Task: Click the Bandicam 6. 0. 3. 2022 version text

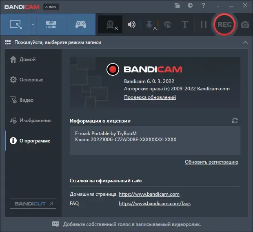Action: coord(149,81)
